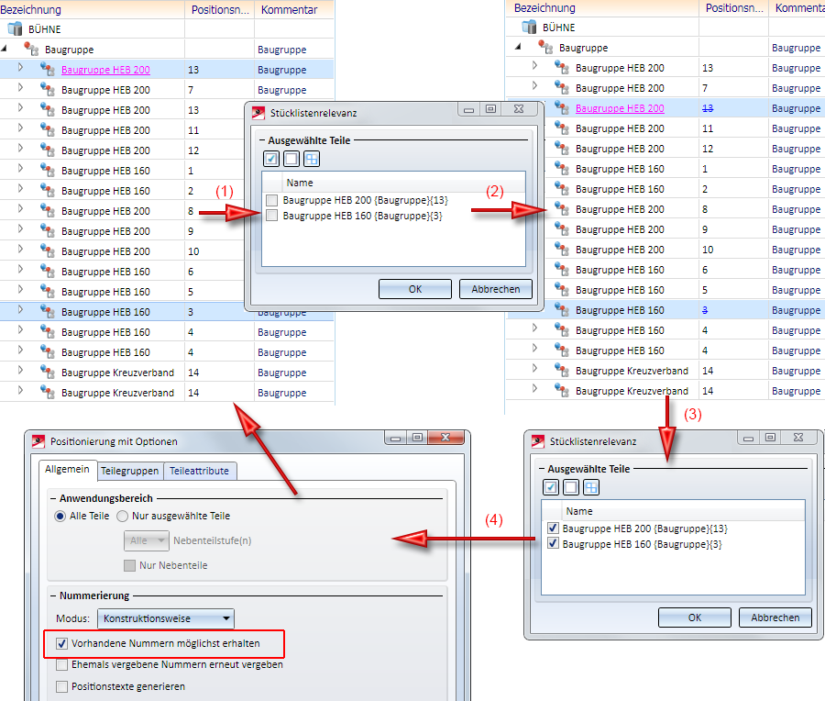Click BÜHNE scene icon in right list

click(x=529, y=28)
